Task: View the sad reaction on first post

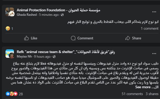Action: (8, 29)
